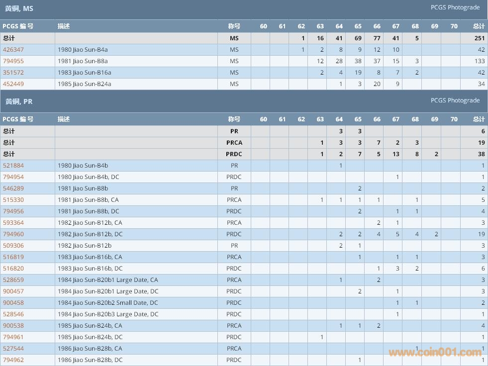Open the 546289 coin link

click(13, 188)
